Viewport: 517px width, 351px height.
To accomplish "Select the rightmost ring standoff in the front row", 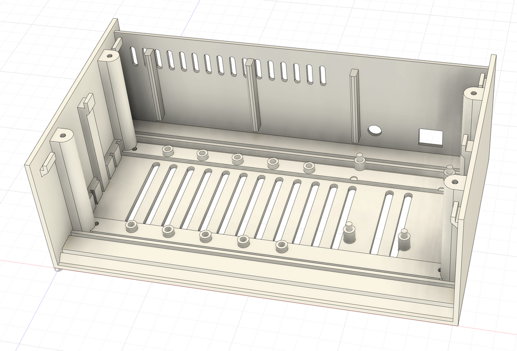I will click(x=281, y=245).
